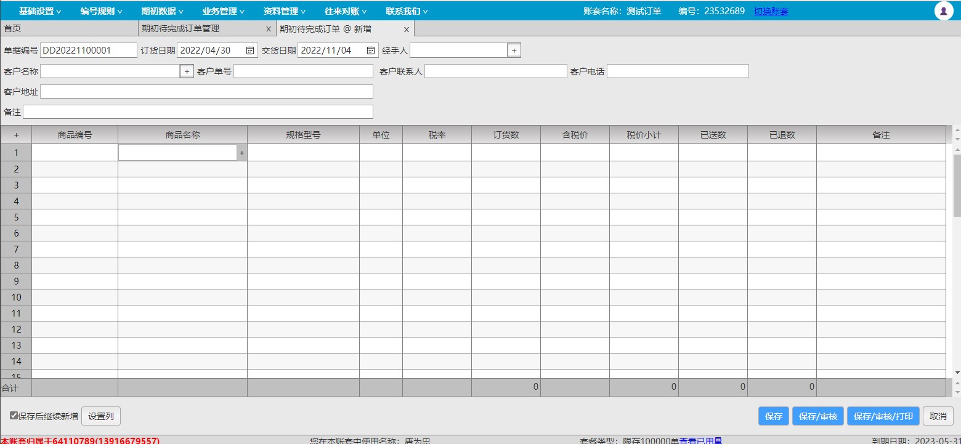
Task: Switch to 首页 tab
Action: click(x=69, y=28)
